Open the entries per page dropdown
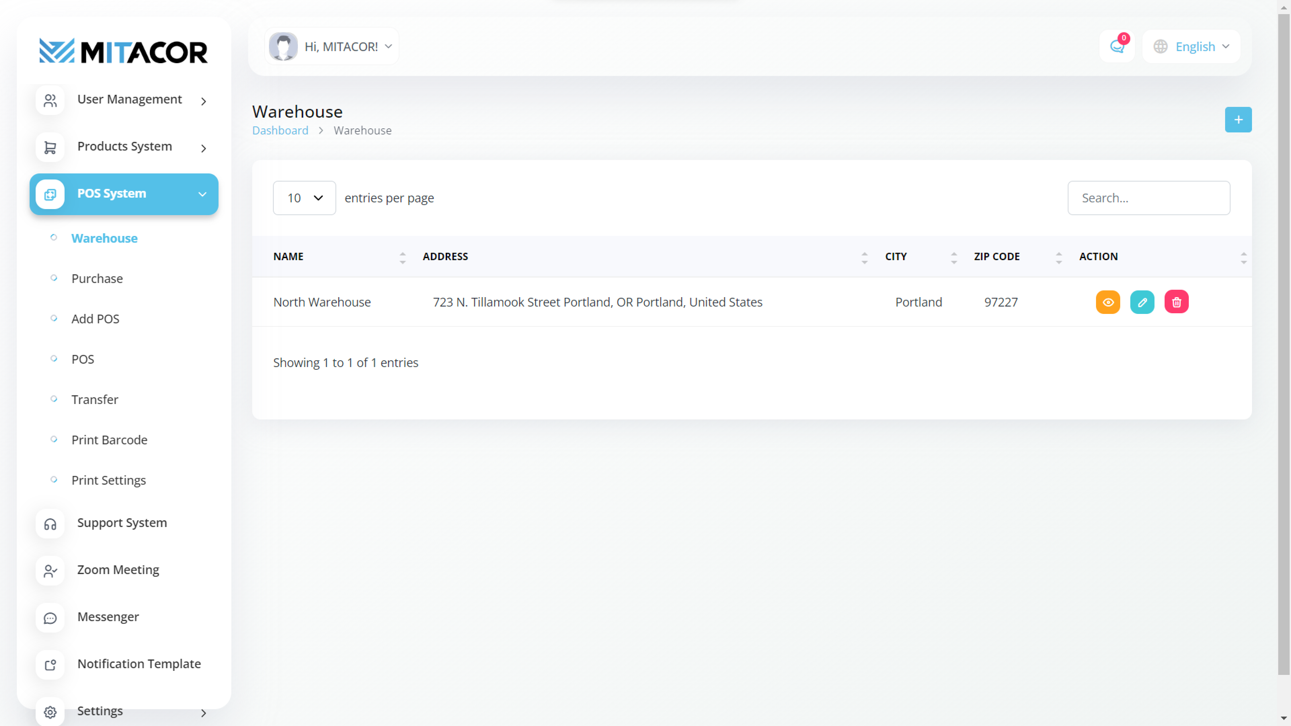 304,198
